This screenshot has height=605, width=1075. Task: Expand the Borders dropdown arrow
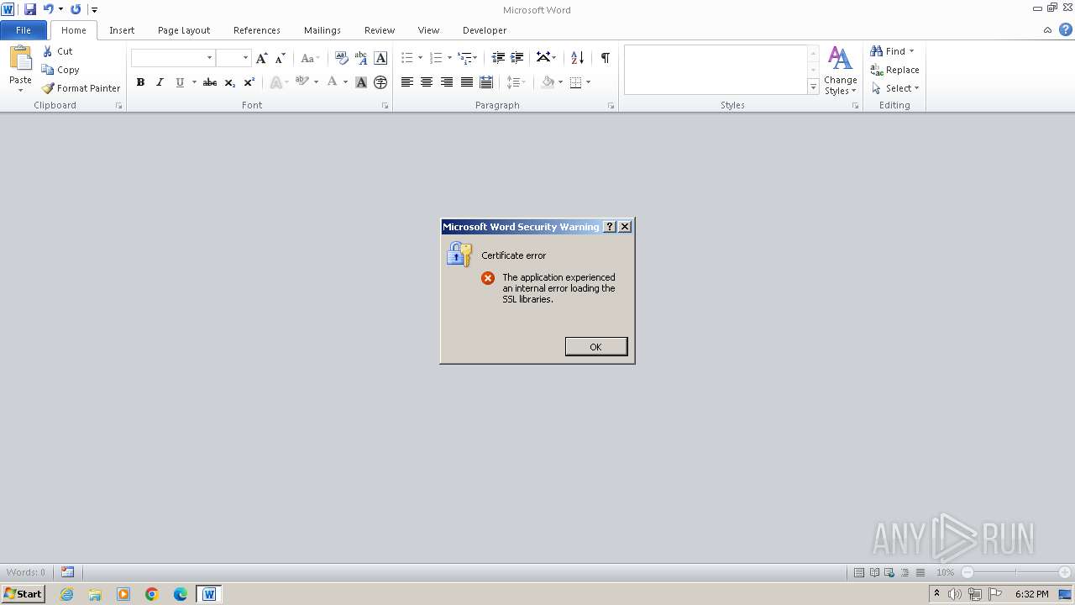coord(588,82)
